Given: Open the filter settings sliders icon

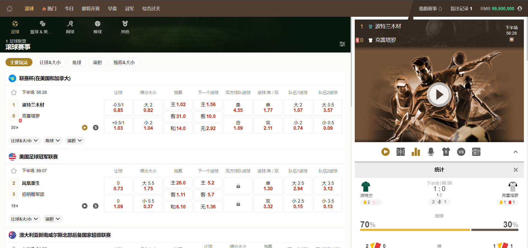Looking at the screenshot, I should point(342,44).
